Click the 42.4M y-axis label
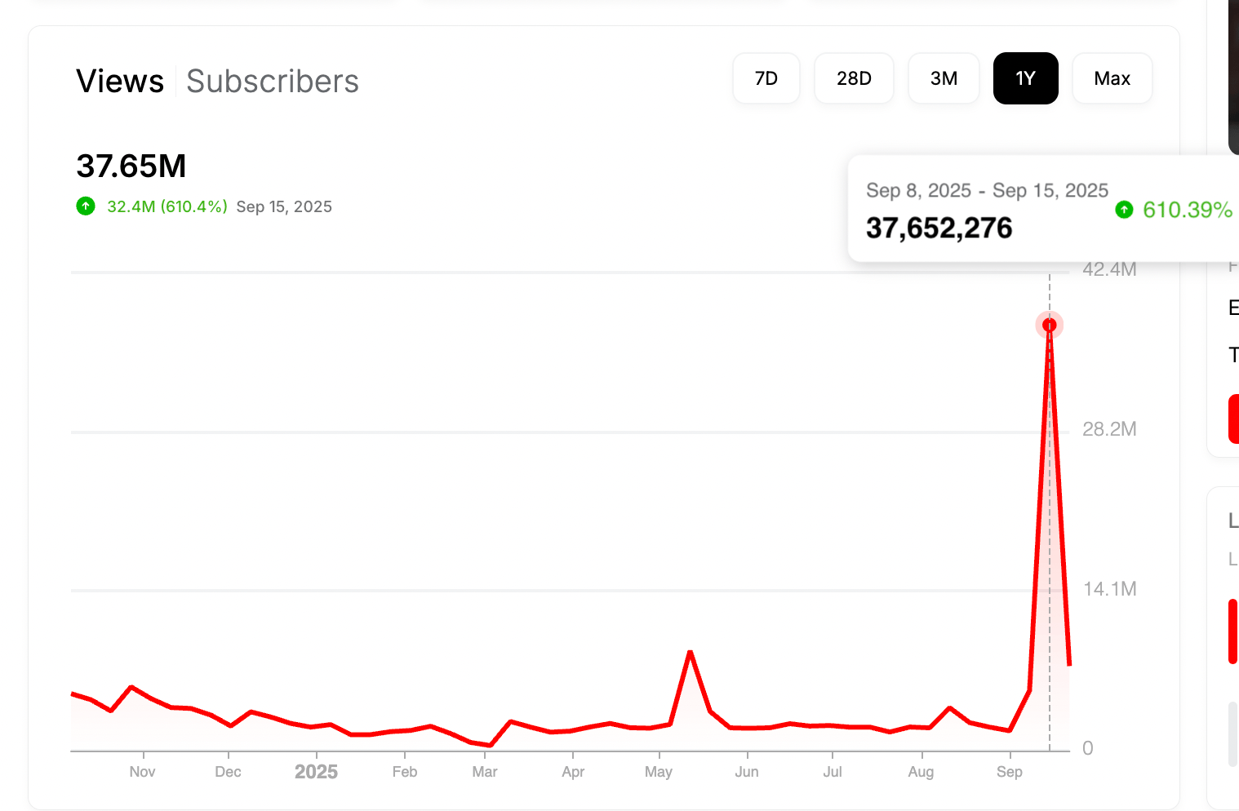1239x811 pixels. (x=1109, y=269)
